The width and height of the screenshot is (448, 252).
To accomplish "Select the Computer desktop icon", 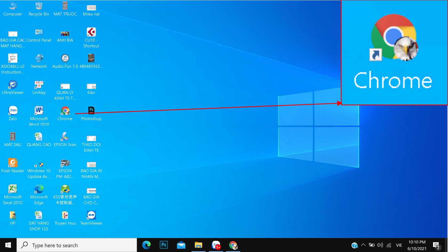I will [x=13, y=9].
